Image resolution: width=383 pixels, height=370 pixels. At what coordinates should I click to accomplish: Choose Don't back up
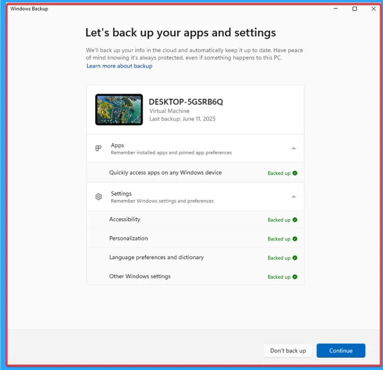(288, 351)
